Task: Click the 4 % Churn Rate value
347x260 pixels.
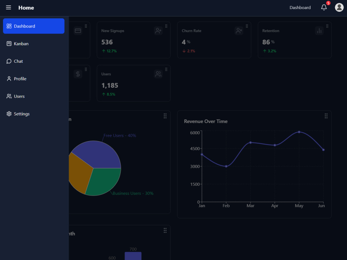Action: click(186, 42)
